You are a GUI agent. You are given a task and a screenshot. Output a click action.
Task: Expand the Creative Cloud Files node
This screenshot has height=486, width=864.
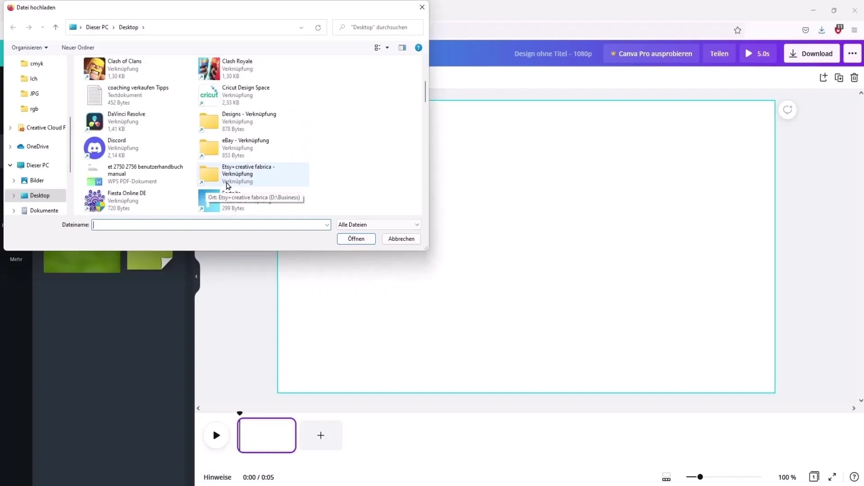pyautogui.click(x=10, y=128)
